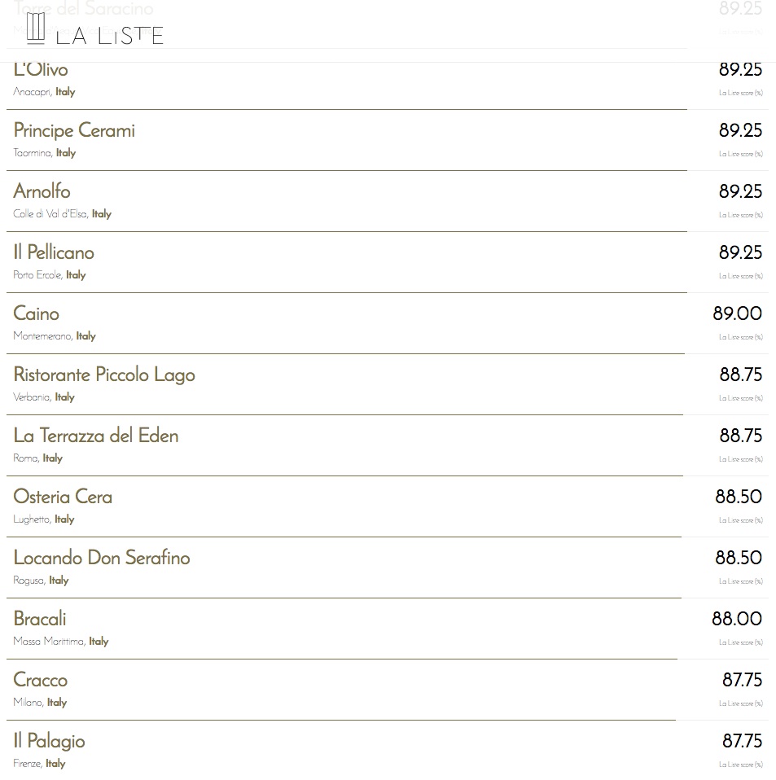View La Terrazza del Eden page

pyautogui.click(x=96, y=436)
